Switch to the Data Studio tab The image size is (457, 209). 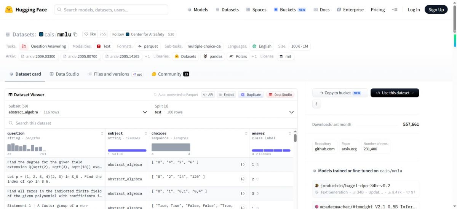pos(64,74)
